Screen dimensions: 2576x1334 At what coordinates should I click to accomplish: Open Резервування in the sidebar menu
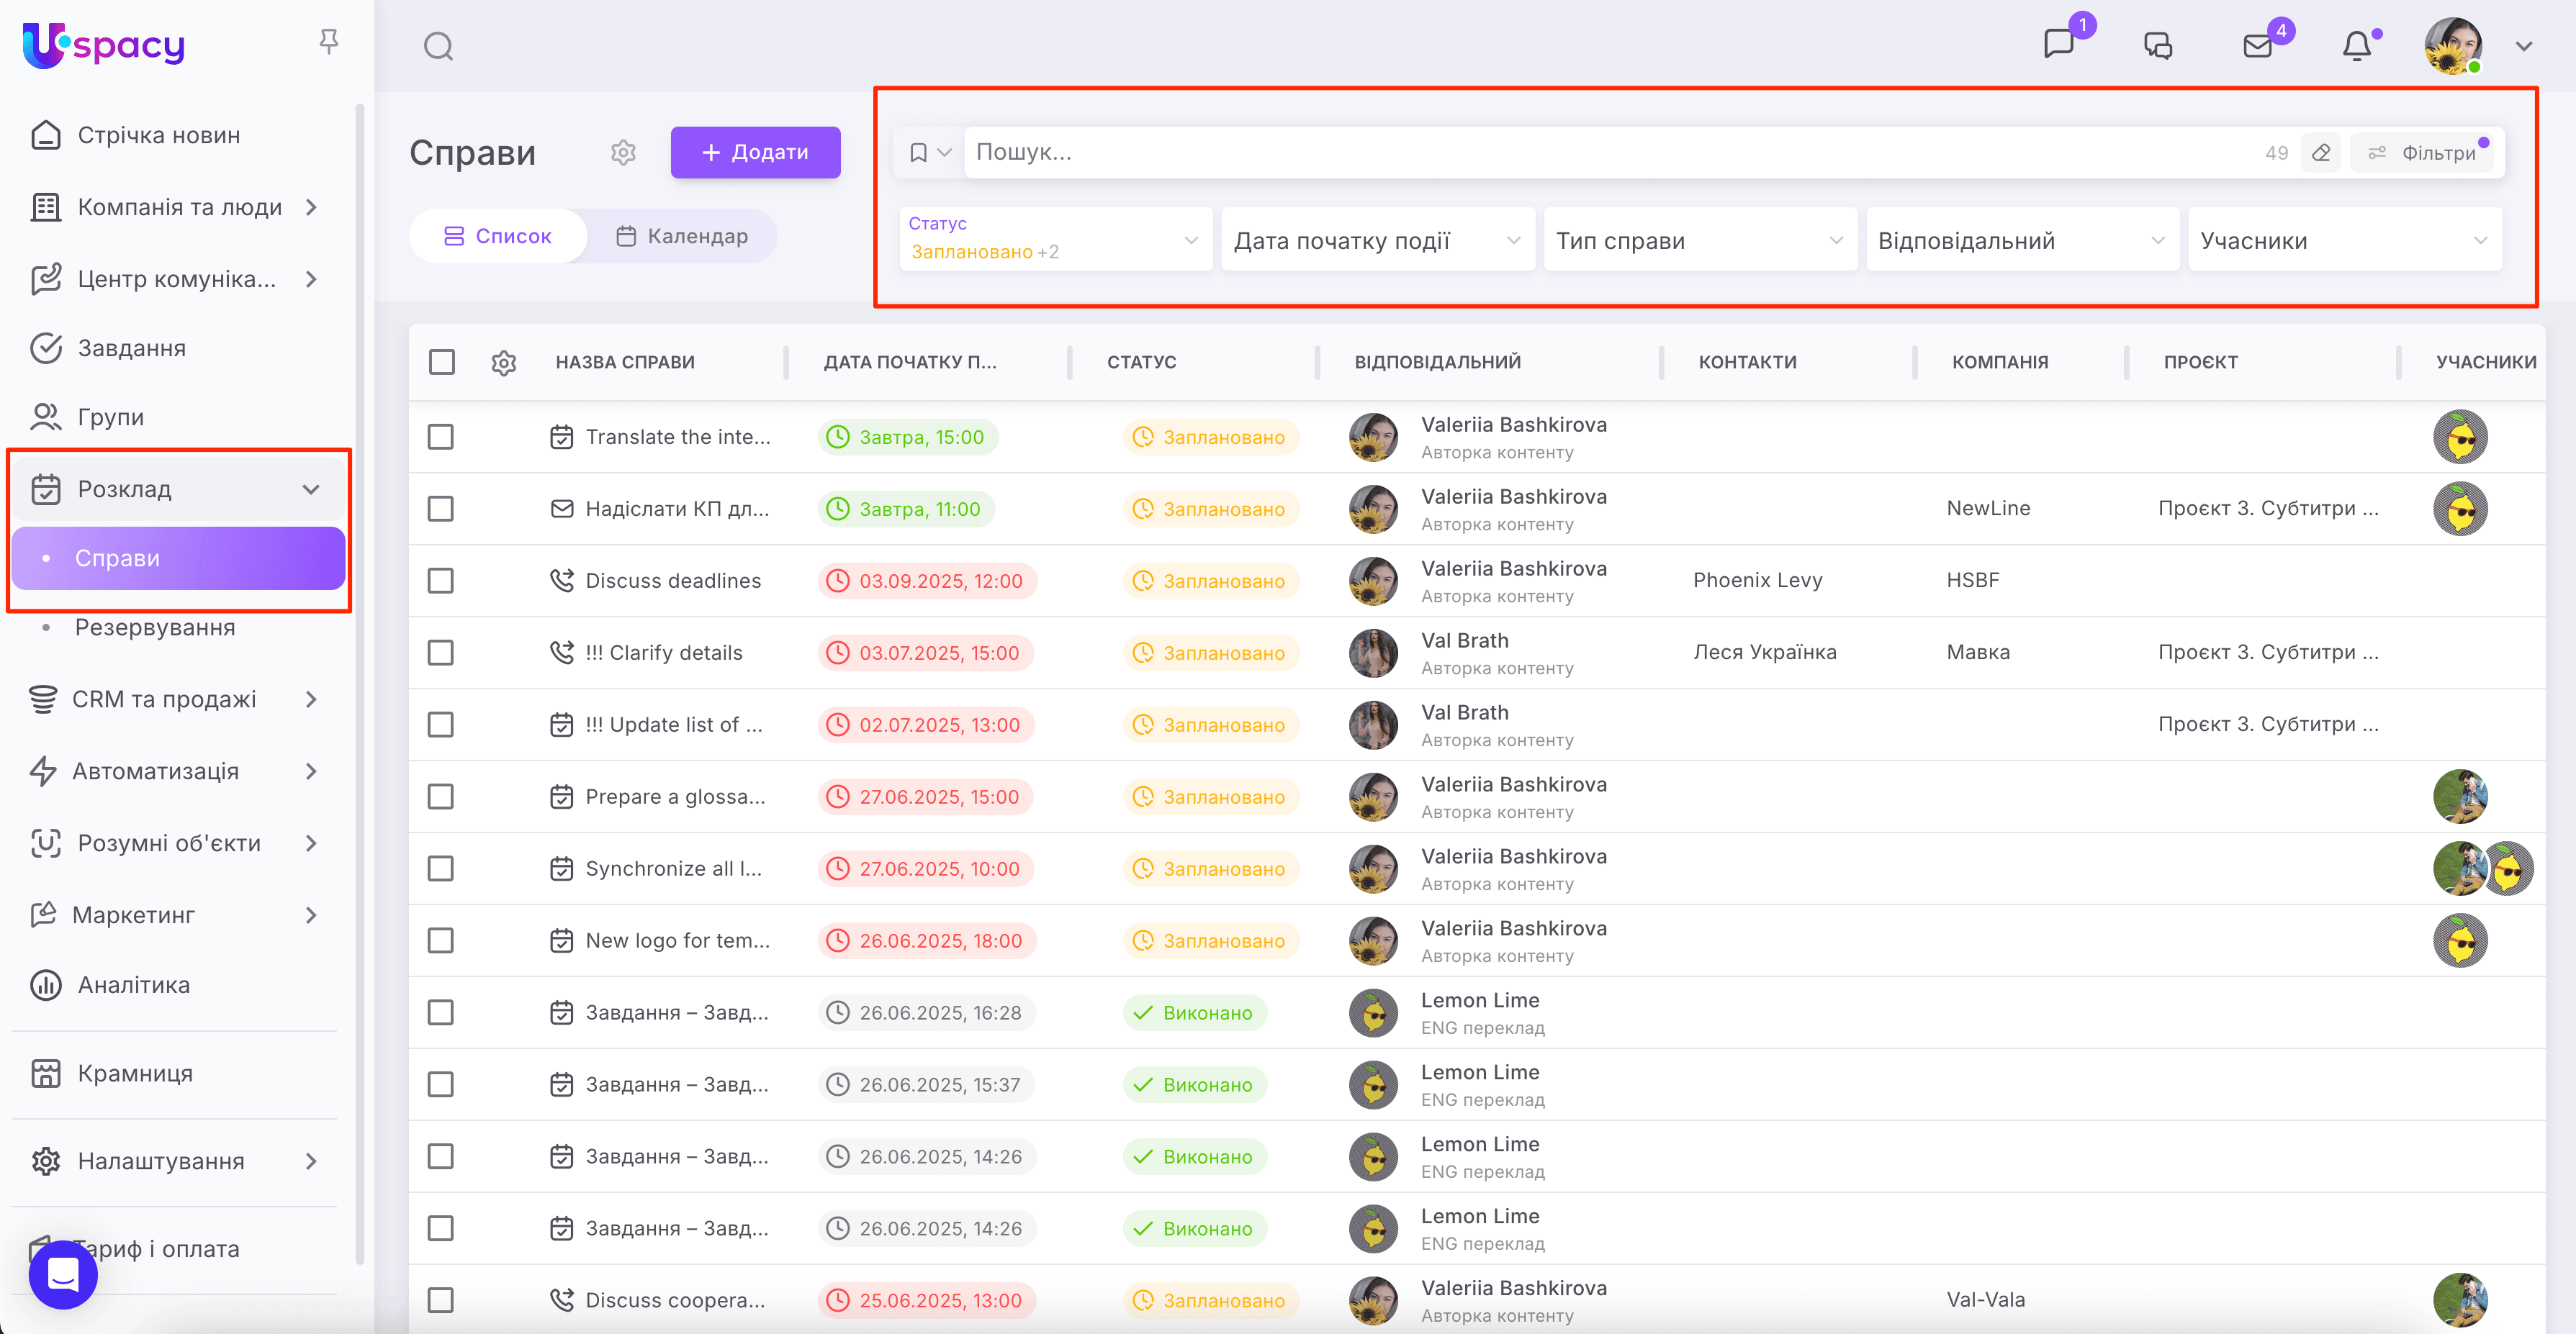155,627
